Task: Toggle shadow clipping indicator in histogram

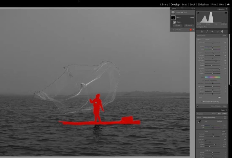Action: point(198,13)
